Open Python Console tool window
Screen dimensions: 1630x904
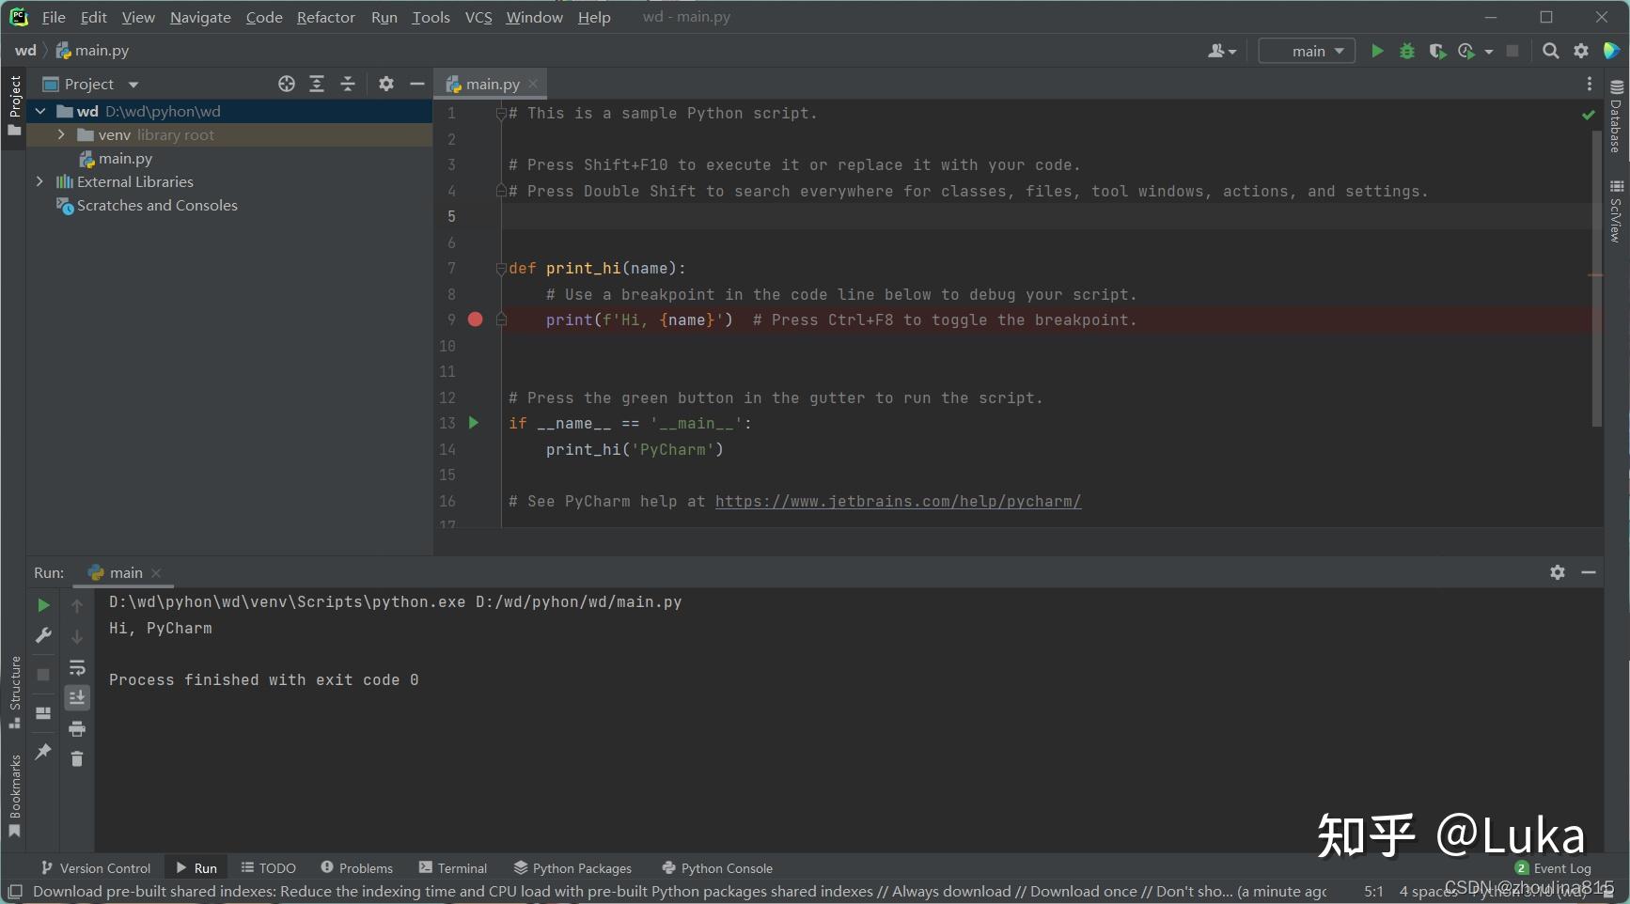(x=717, y=868)
